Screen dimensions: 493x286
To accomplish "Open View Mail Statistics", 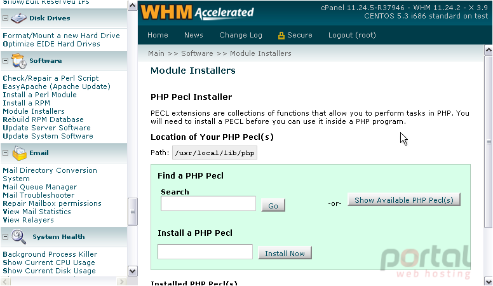I will [x=37, y=212].
